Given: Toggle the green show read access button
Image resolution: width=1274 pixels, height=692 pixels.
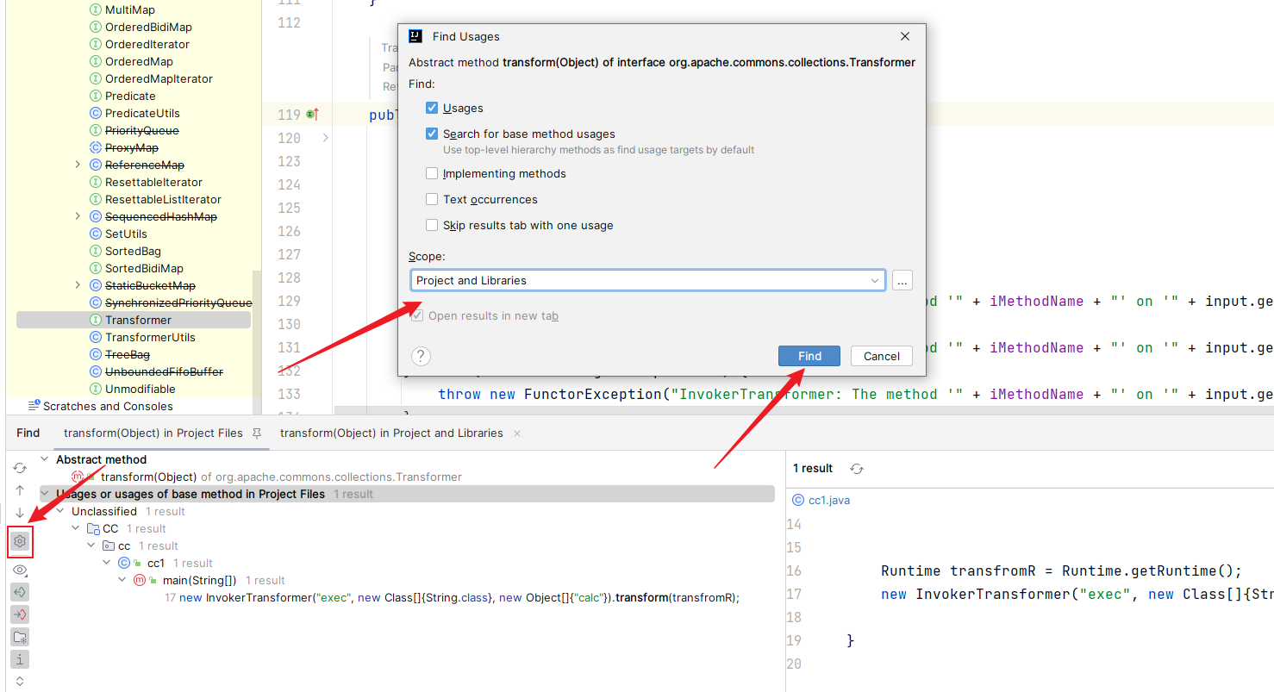Looking at the screenshot, I should click(x=20, y=592).
